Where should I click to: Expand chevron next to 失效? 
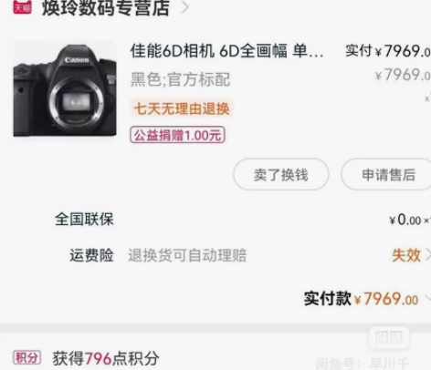tap(428, 255)
